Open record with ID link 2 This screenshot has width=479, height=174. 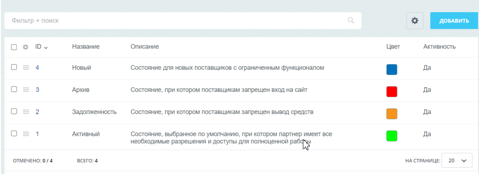coord(37,112)
